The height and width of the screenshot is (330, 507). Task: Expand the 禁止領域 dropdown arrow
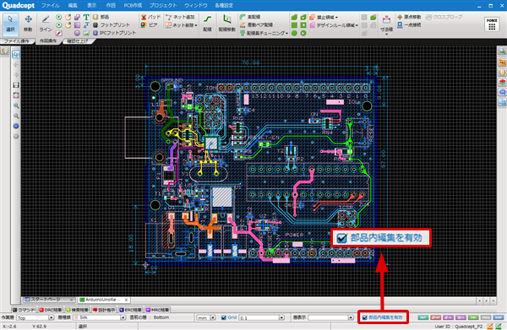coord(336,17)
